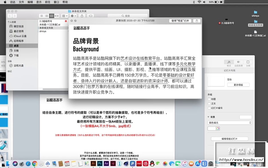Screen dimensions: 268x168
Task: Switch Finder to gallery view
Action: tap(57, 16)
